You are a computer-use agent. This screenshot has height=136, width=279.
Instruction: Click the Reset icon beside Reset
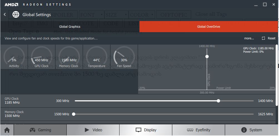click(263, 38)
